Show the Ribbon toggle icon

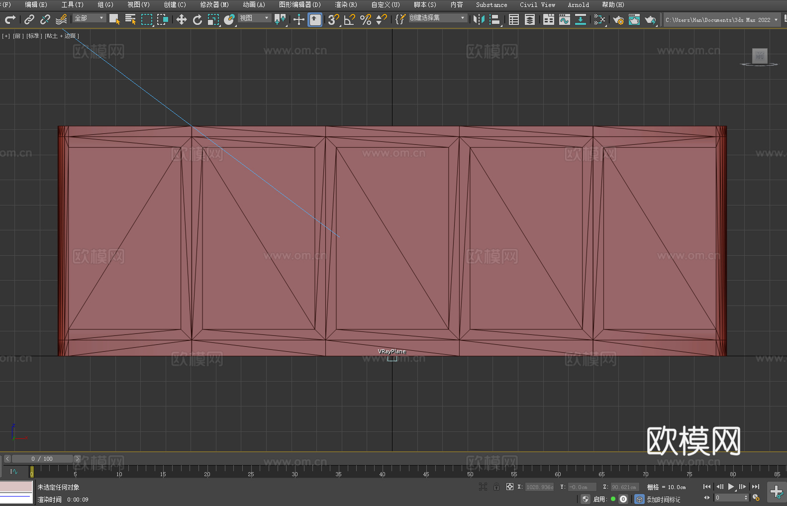[549, 19]
